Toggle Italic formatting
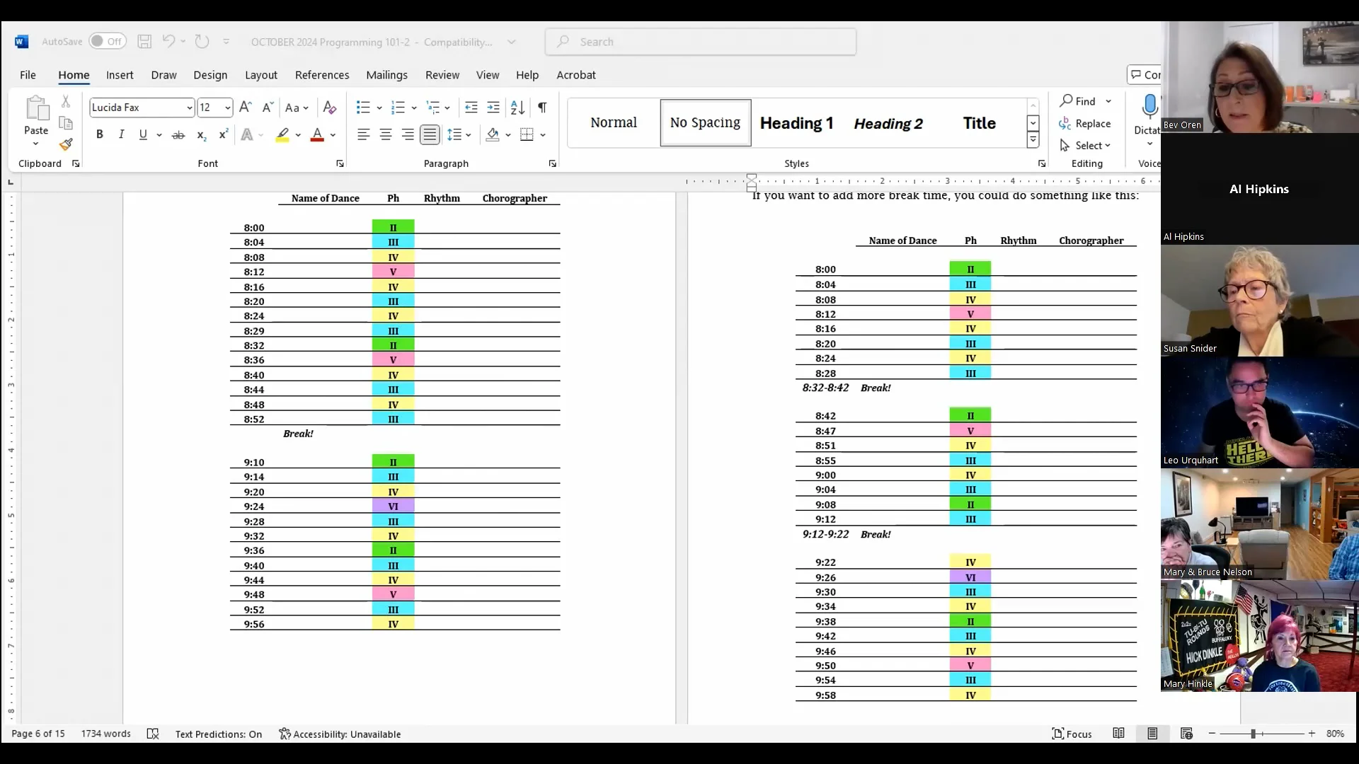The image size is (1359, 764). pyautogui.click(x=121, y=134)
